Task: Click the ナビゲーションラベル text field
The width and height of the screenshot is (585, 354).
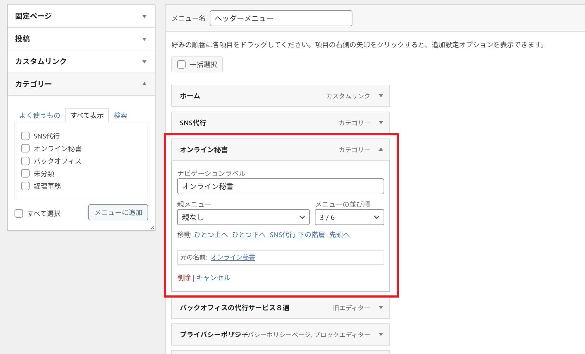Action: (x=280, y=186)
